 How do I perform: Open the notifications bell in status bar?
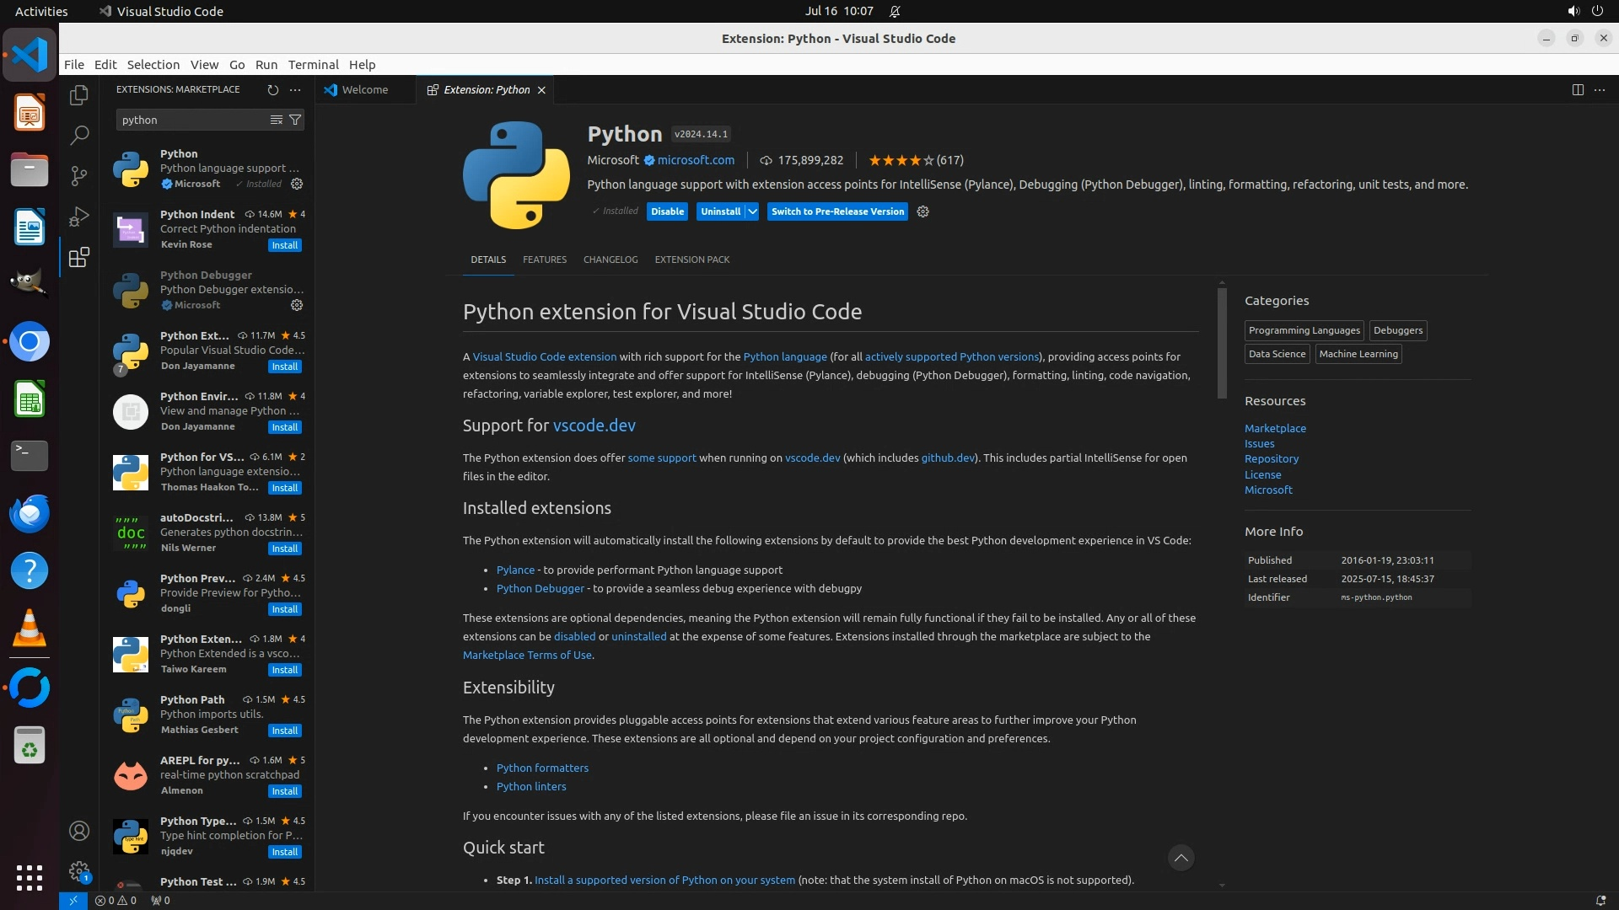(1600, 900)
